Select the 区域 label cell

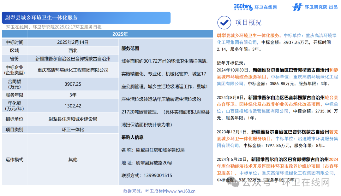pos(14,50)
